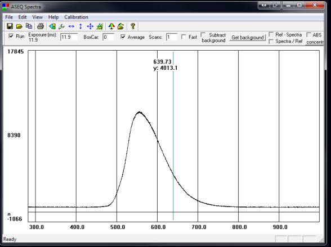Screen dimensions: 331x247
Task: Click the save floppy disk icon
Action: (x=10, y=26)
